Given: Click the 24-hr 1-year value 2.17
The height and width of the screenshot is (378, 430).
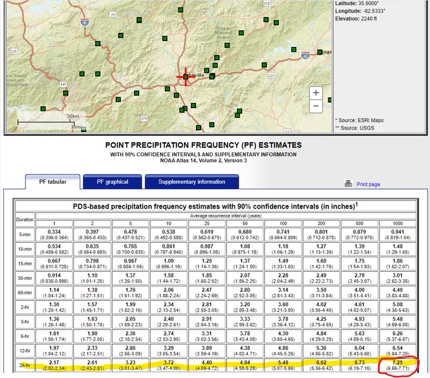Looking at the screenshot, I should (54, 362).
